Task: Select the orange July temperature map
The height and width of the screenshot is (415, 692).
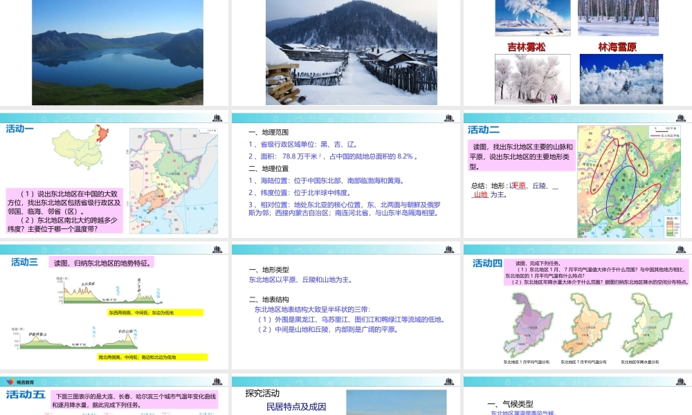Action: pyautogui.click(x=585, y=325)
